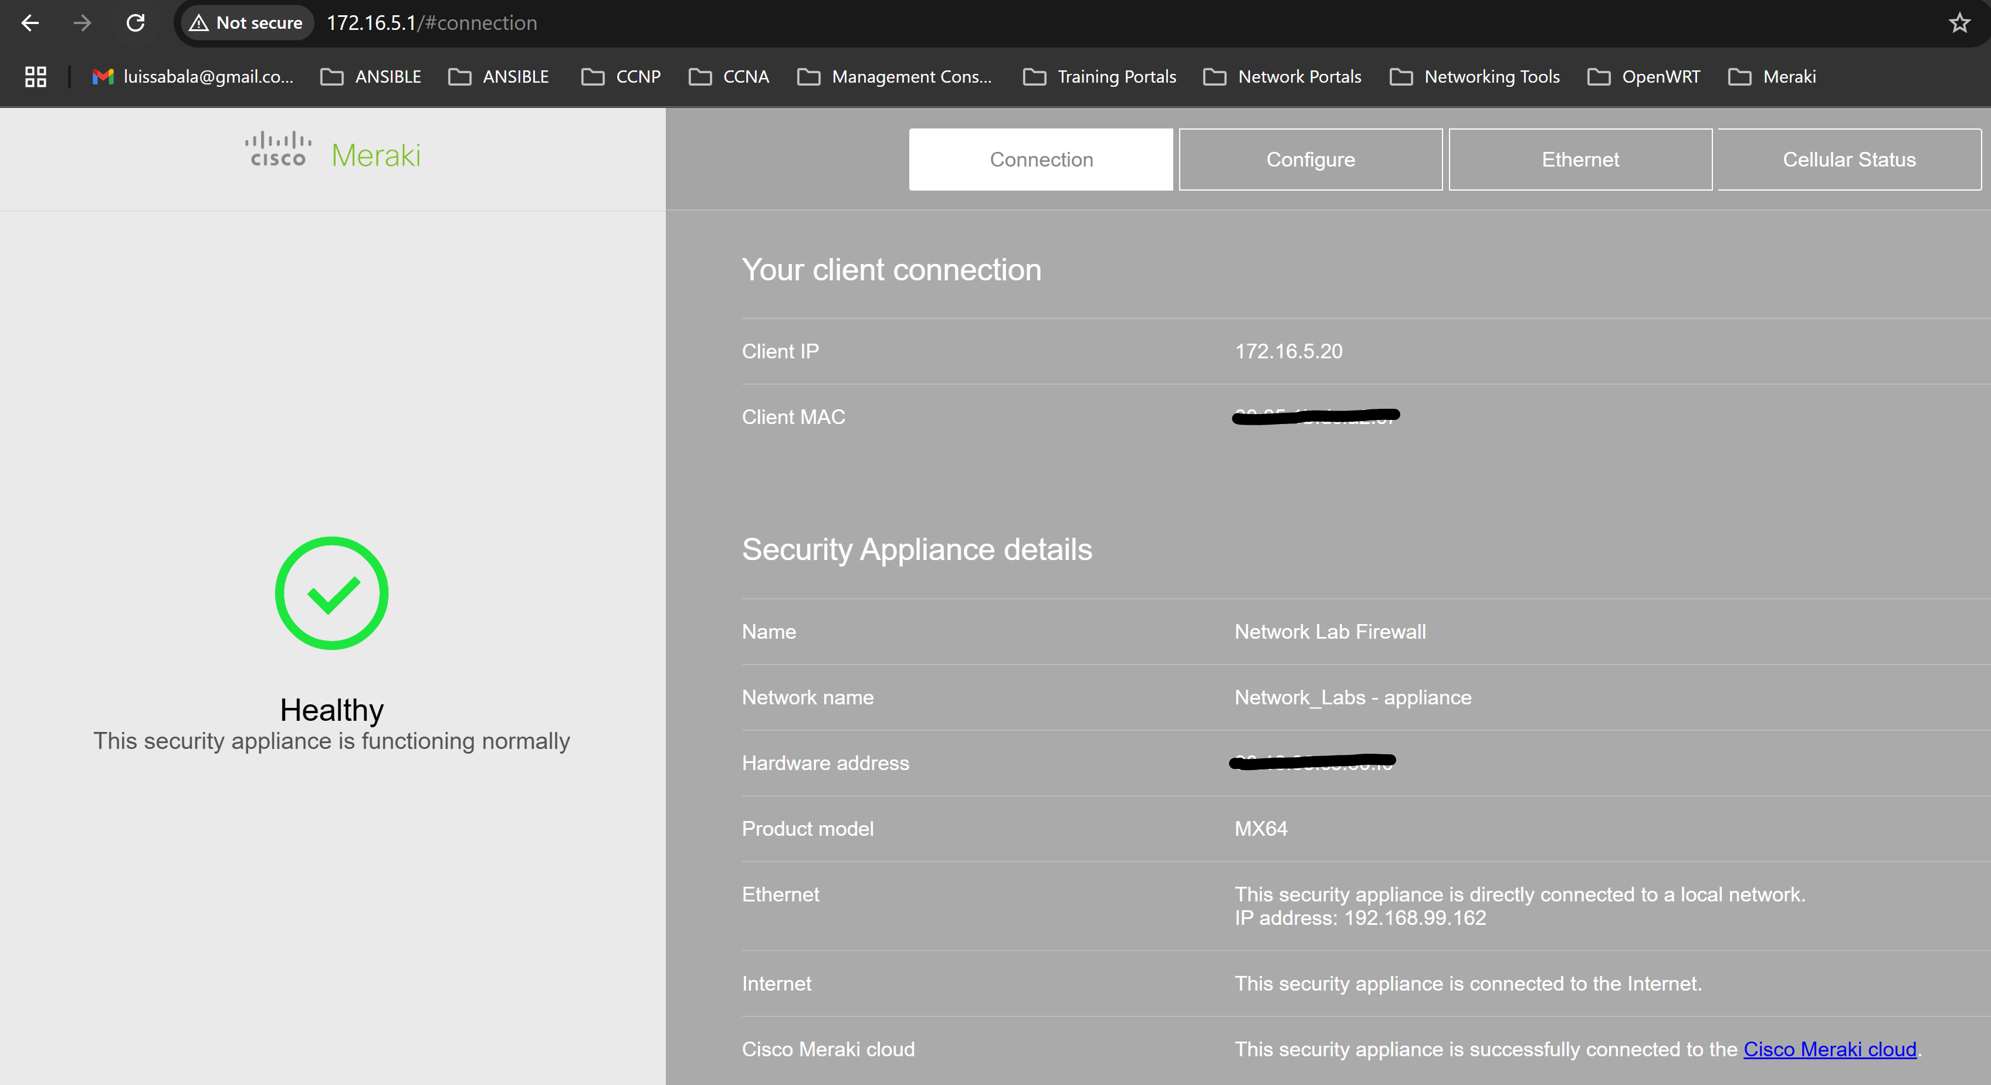
Task: Open the OpenWRT bookmark folder
Action: (1645, 76)
